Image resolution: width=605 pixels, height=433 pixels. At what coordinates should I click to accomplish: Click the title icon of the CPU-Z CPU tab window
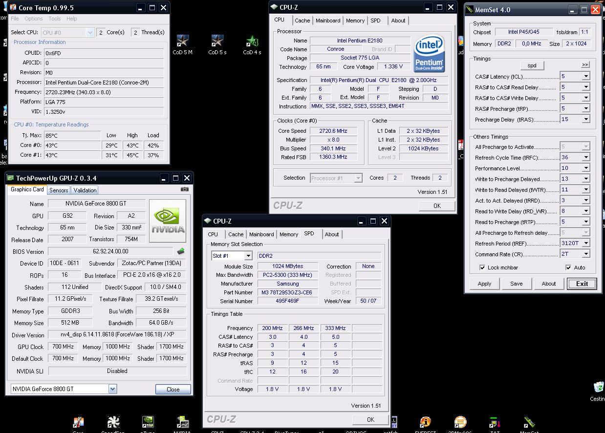click(274, 7)
